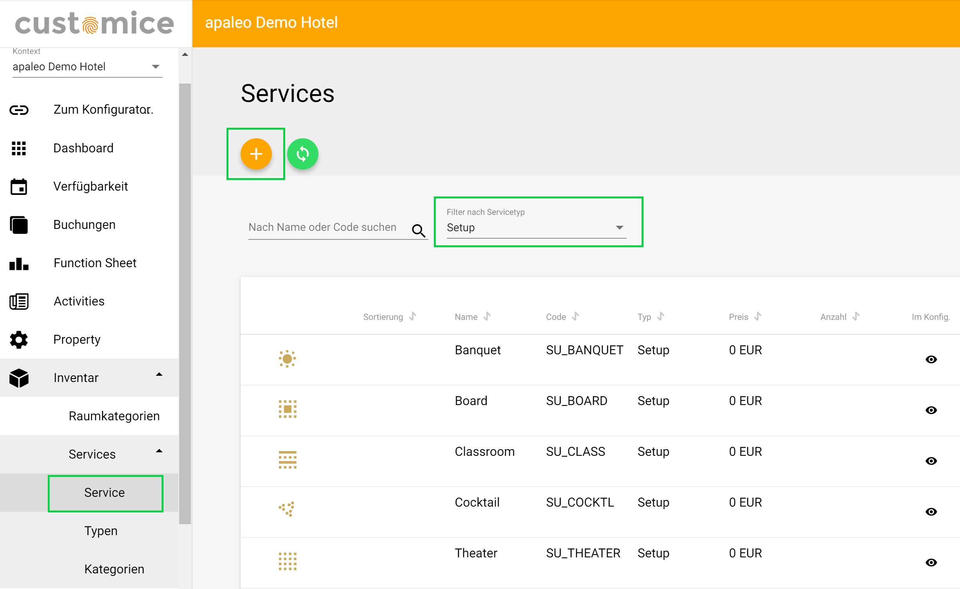Click the Theater service name

click(476, 553)
